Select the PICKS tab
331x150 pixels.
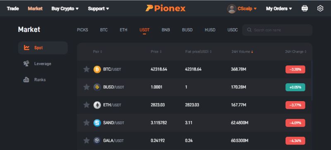[x=82, y=30]
